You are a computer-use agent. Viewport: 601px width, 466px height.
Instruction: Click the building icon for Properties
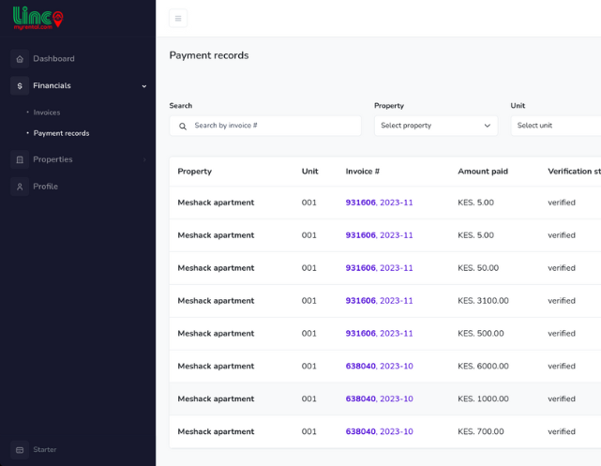click(20, 159)
